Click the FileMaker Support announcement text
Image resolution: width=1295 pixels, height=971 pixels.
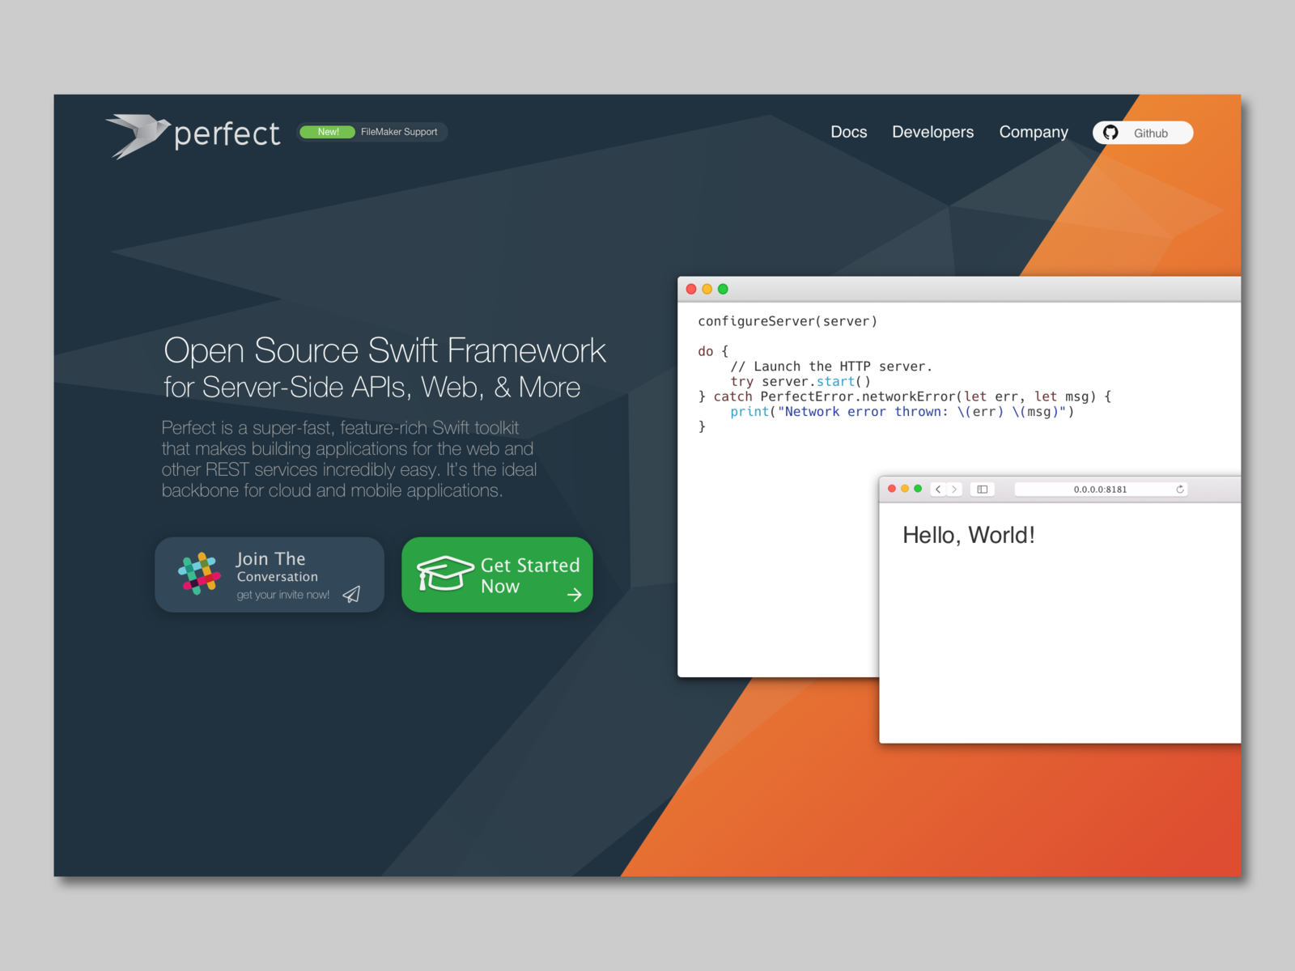pos(399,132)
